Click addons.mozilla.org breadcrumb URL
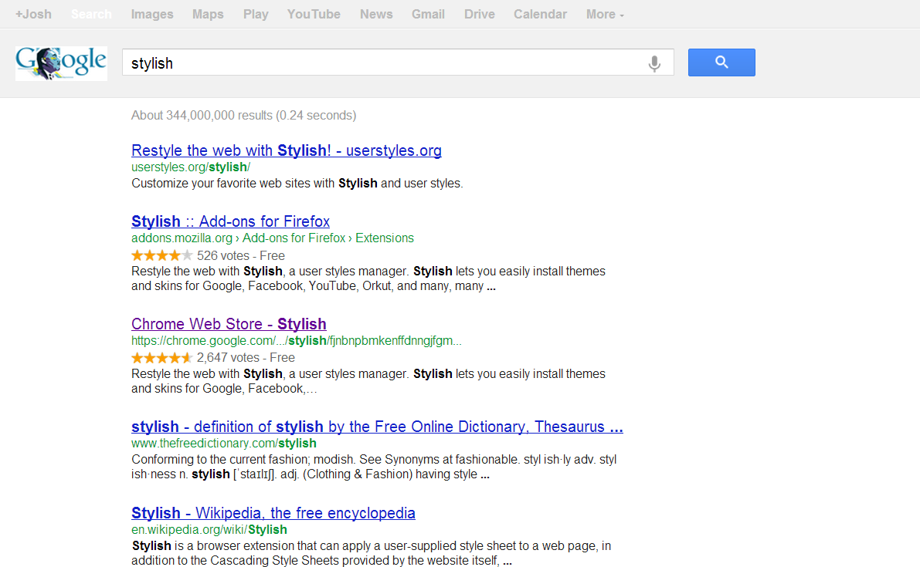The height and width of the screenshot is (567, 920). [272, 238]
